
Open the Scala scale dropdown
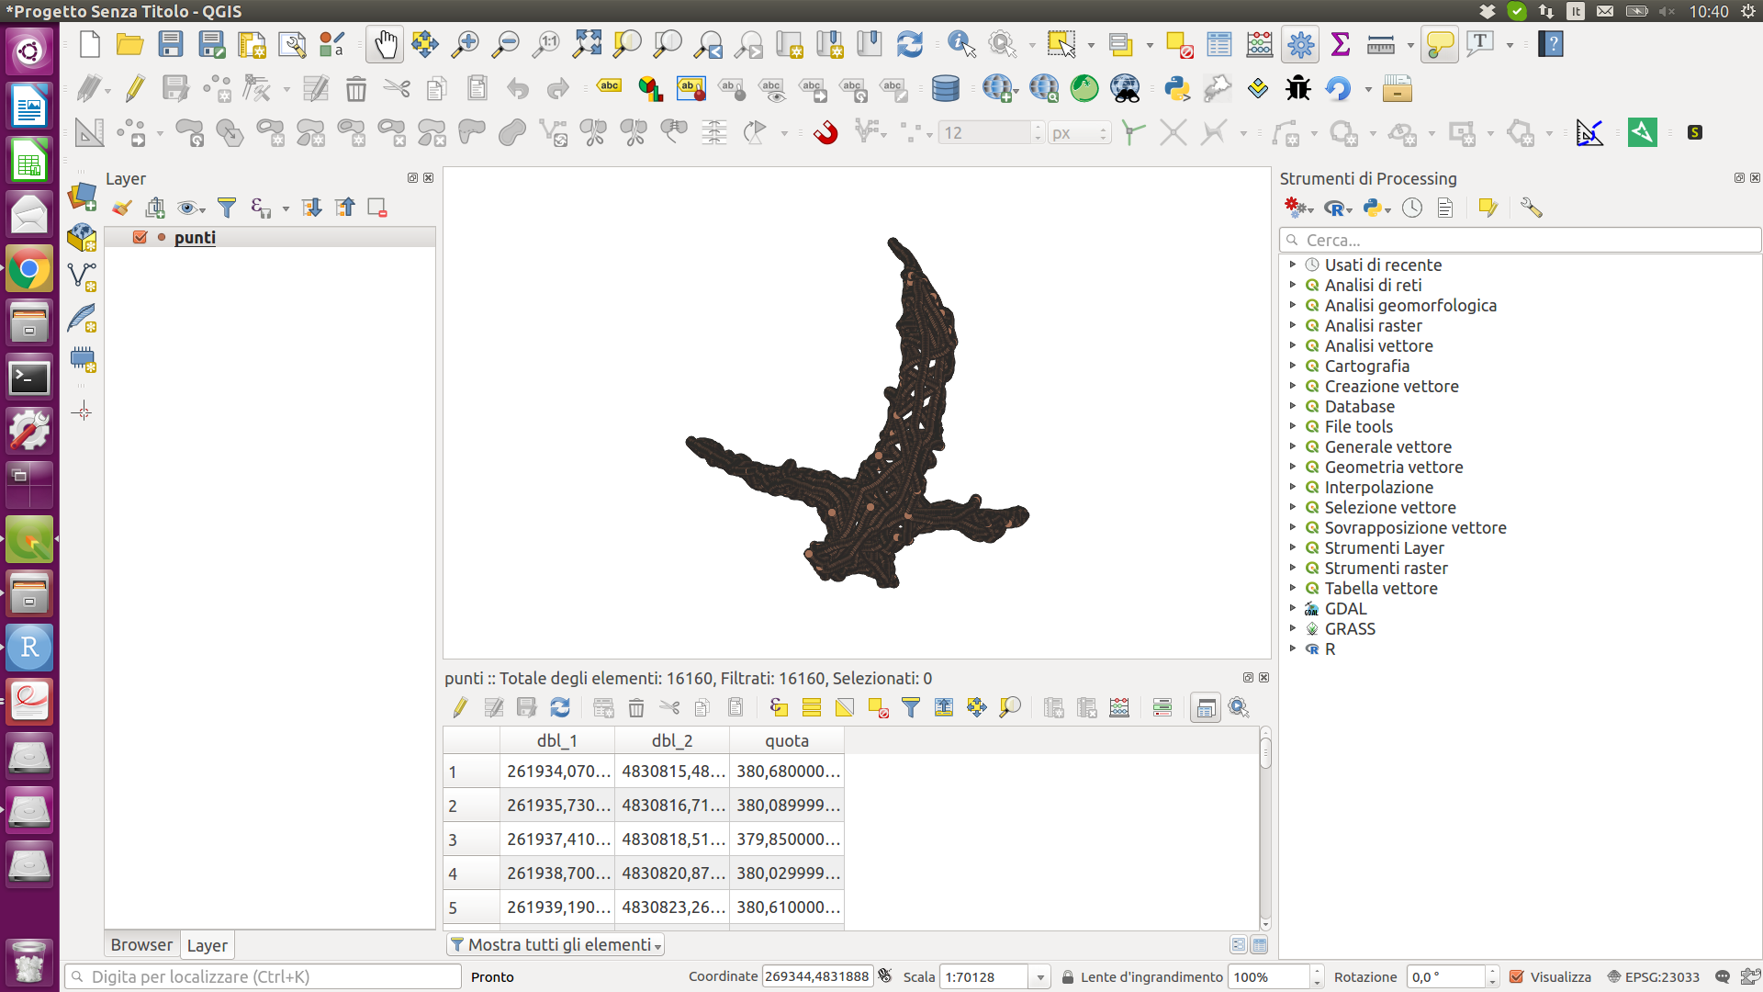pyautogui.click(x=1040, y=976)
